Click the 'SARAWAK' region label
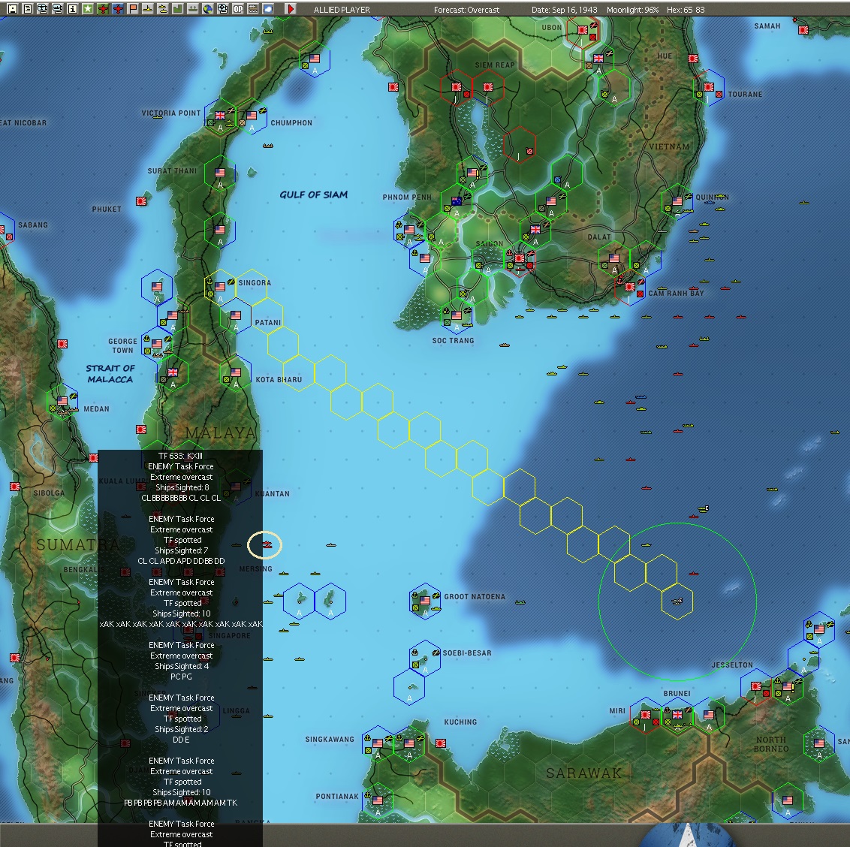 tap(583, 773)
